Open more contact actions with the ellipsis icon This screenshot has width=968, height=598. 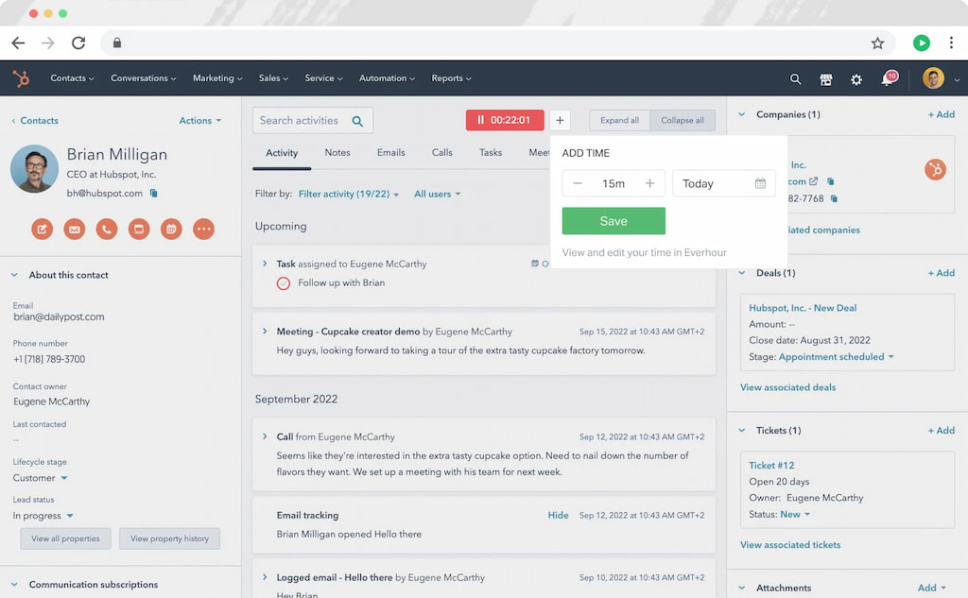[203, 229]
